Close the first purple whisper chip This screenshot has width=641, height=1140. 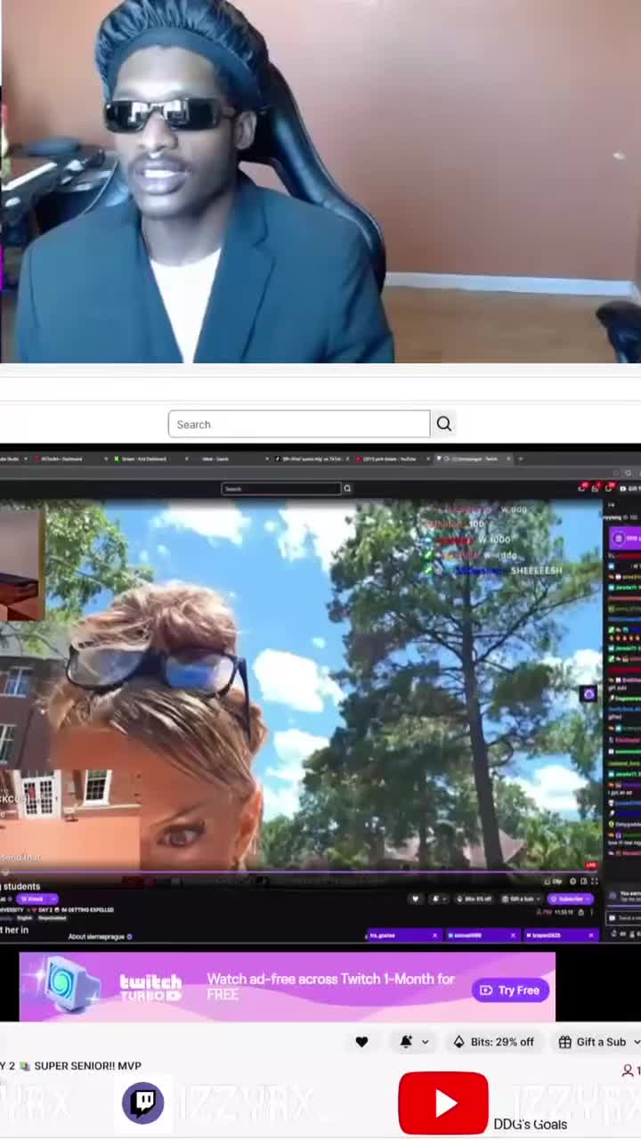(x=434, y=935)
